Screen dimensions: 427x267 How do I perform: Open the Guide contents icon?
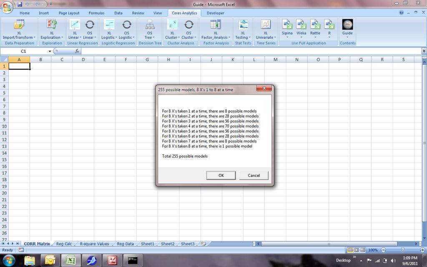click(347, 29)
